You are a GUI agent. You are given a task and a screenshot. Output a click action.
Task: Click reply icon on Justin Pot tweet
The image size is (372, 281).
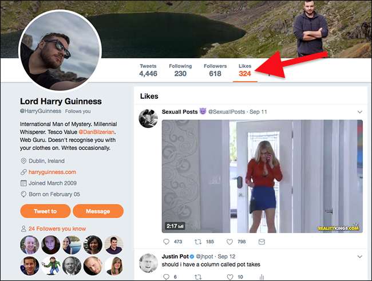pos(166,276)
